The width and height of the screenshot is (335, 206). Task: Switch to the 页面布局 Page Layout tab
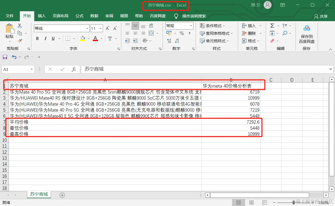point(61,16)
